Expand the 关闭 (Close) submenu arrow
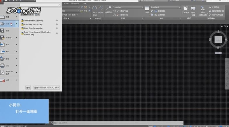229x127 pixels. click(x=16, y=80)
